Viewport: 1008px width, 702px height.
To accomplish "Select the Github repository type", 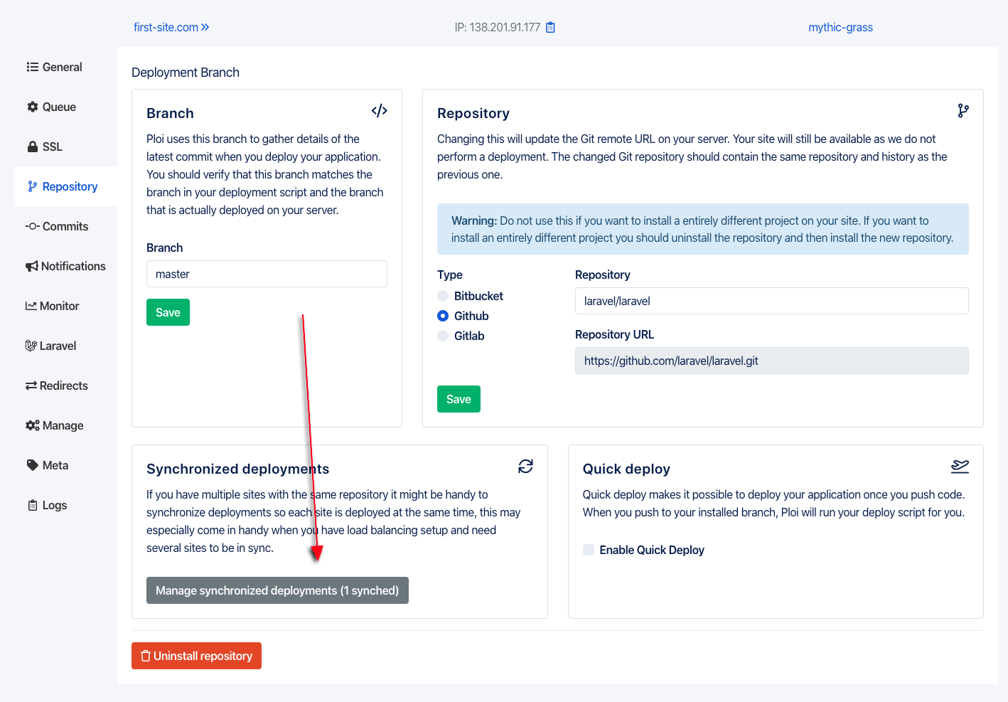I will pos(443,316).
